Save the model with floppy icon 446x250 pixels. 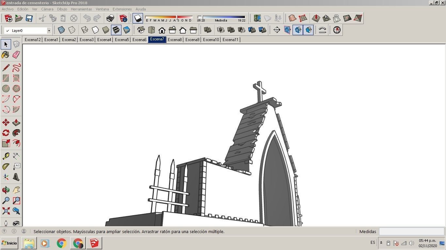point(29,18)
